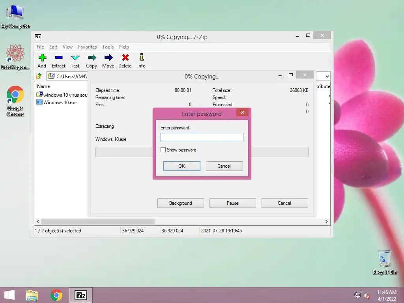This screenshot has height=303, width=404.
Task: Click the horizontal scrollbar thumb
Action: (98, 221)
